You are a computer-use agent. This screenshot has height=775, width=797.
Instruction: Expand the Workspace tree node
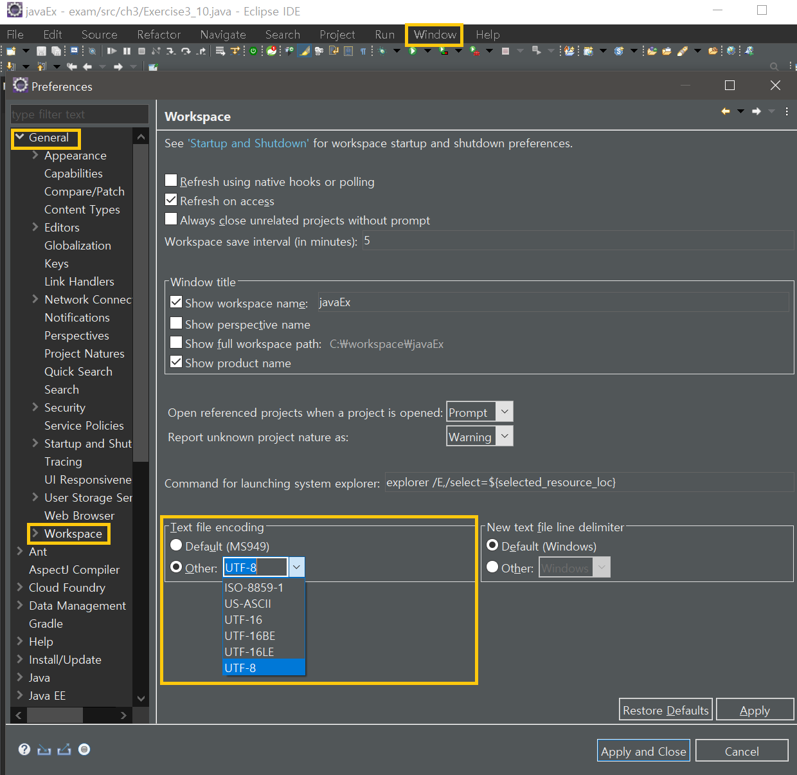point(35,533)
